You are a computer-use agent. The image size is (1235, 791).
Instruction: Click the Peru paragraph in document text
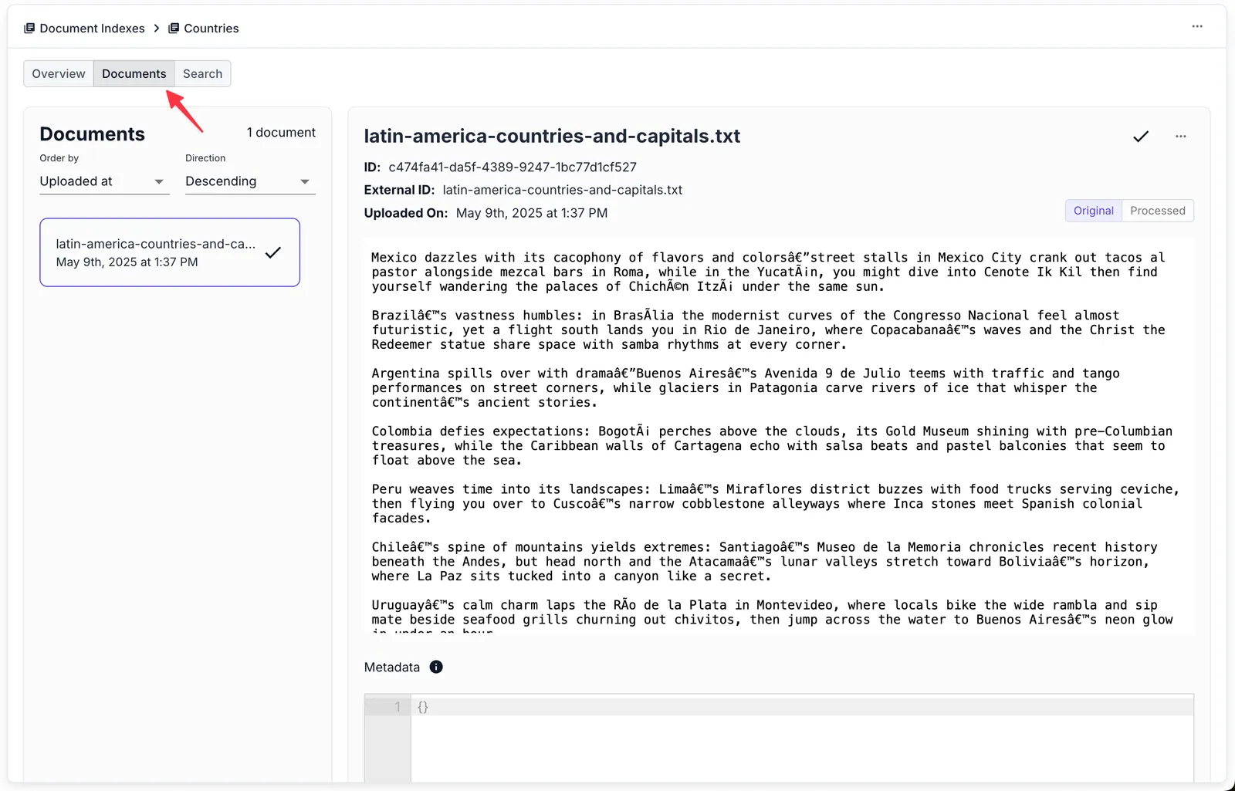pos(775,503)
